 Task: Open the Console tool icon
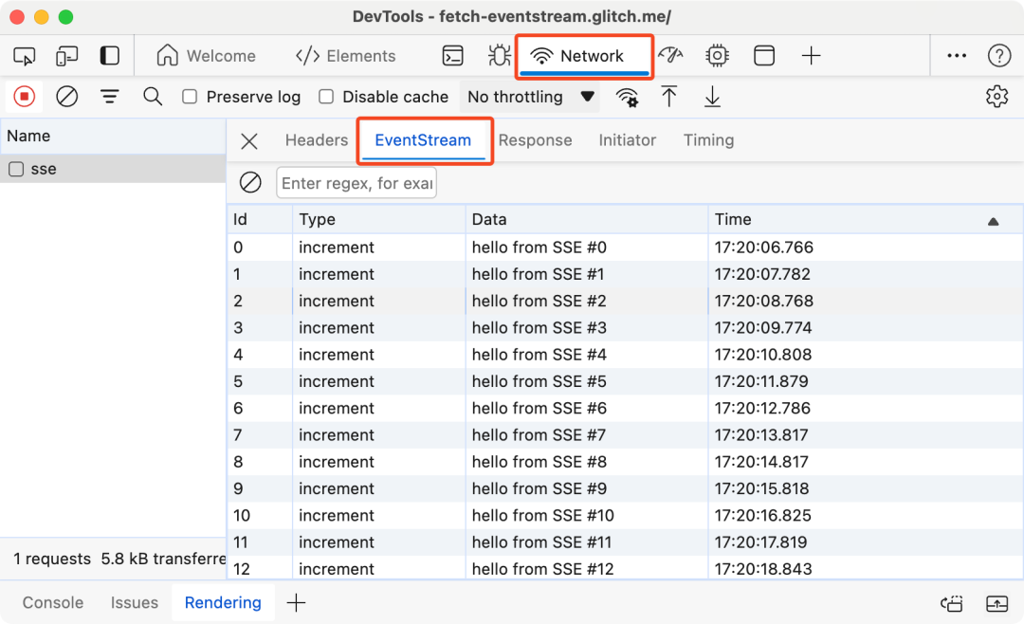coord(452,56)
